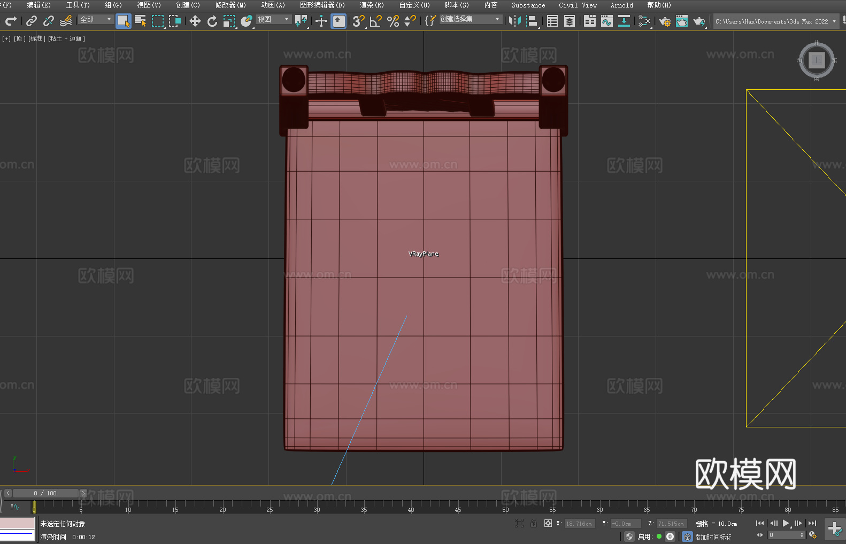Open Scene Explorer toggle icon
Viewport: 846px width, 544px height.
point(552,21)
